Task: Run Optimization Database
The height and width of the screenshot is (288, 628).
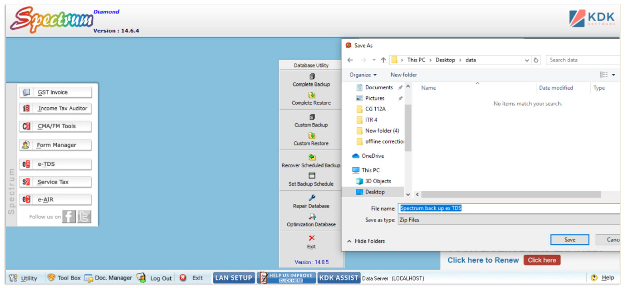Action: click(311, 220)
